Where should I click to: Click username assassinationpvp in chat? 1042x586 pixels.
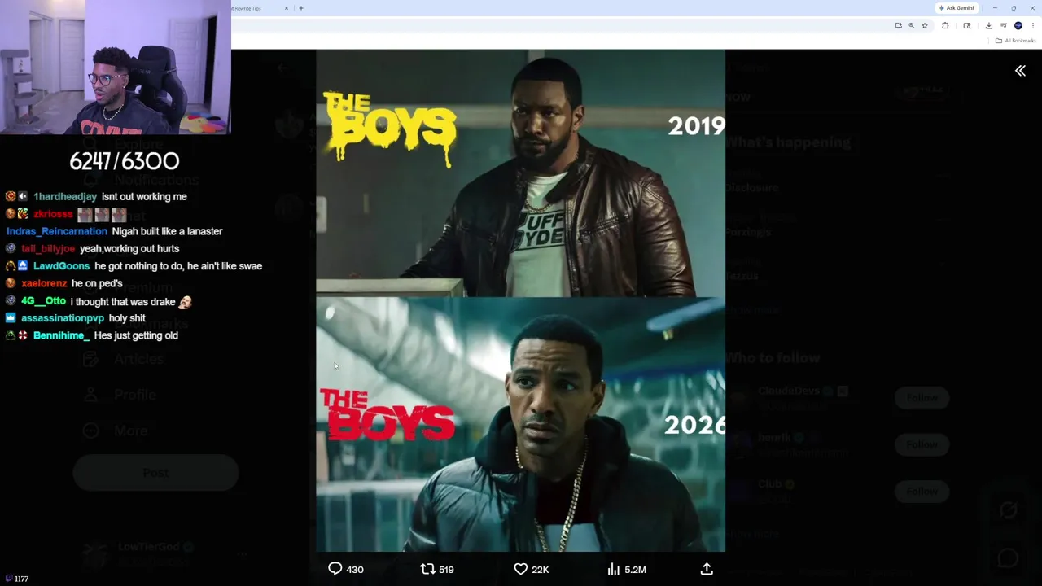pos(62,318)
